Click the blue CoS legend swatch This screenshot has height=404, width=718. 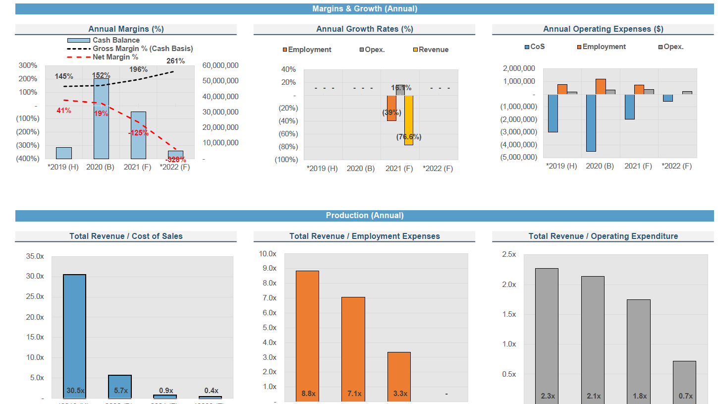point(527,47)
